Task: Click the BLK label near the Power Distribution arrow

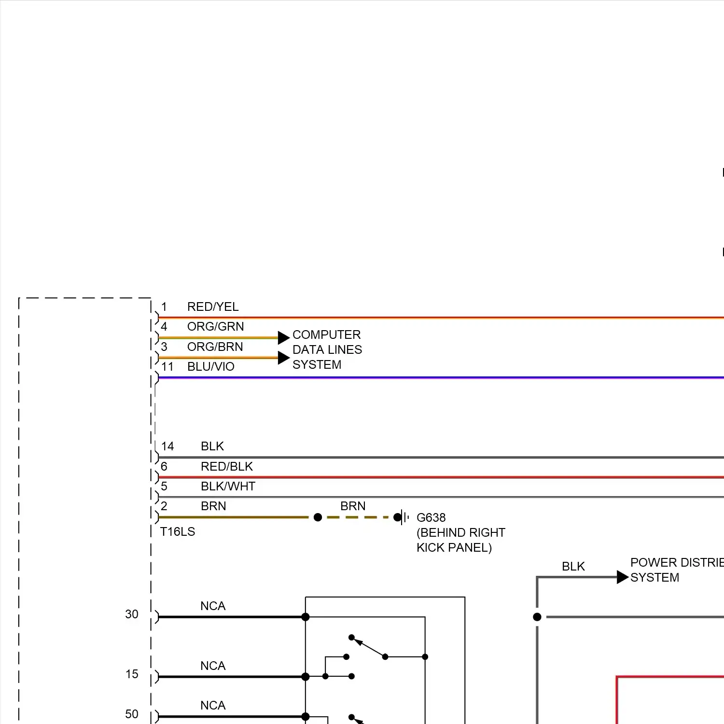Action: pyautogui.click(x=573, y=567)
